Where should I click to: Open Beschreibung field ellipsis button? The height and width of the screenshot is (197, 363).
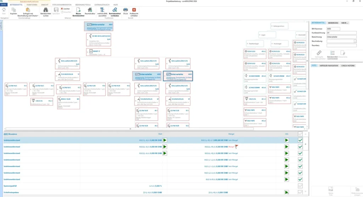pyautogui.click(x=355, y=41)
